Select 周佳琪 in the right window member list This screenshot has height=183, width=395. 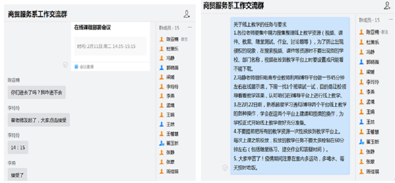point(372,172)
